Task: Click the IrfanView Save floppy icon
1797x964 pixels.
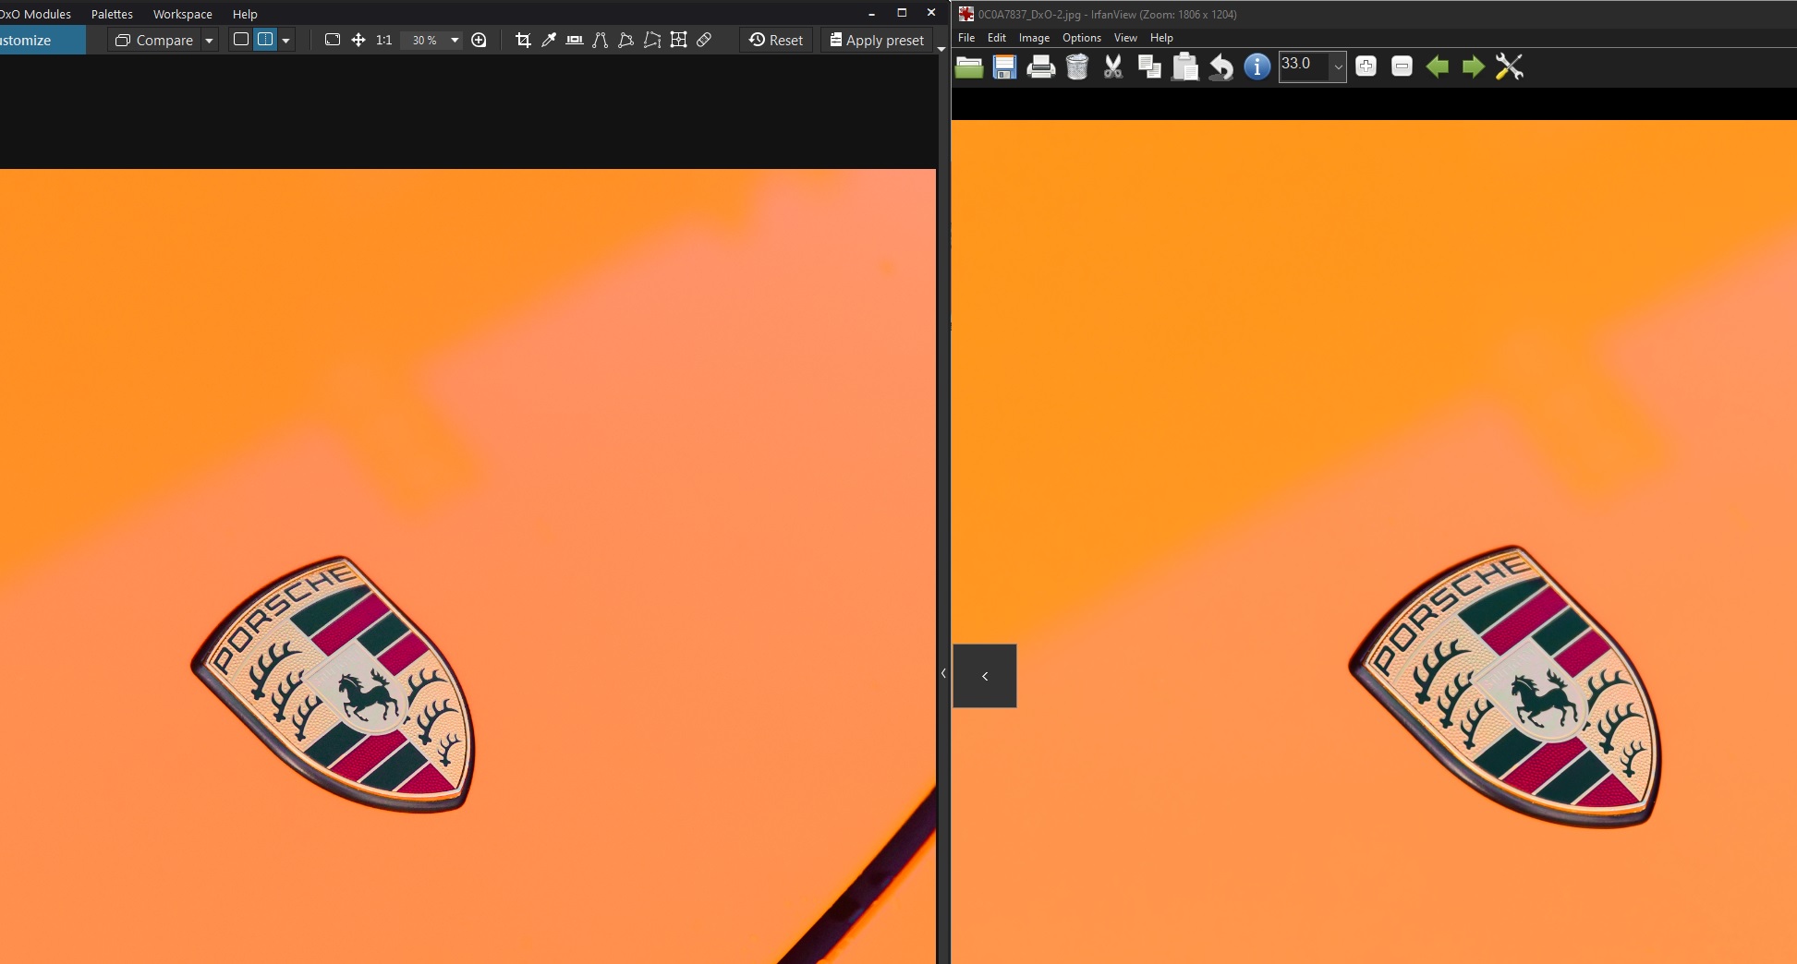Action: click(x=1004, y=66)
